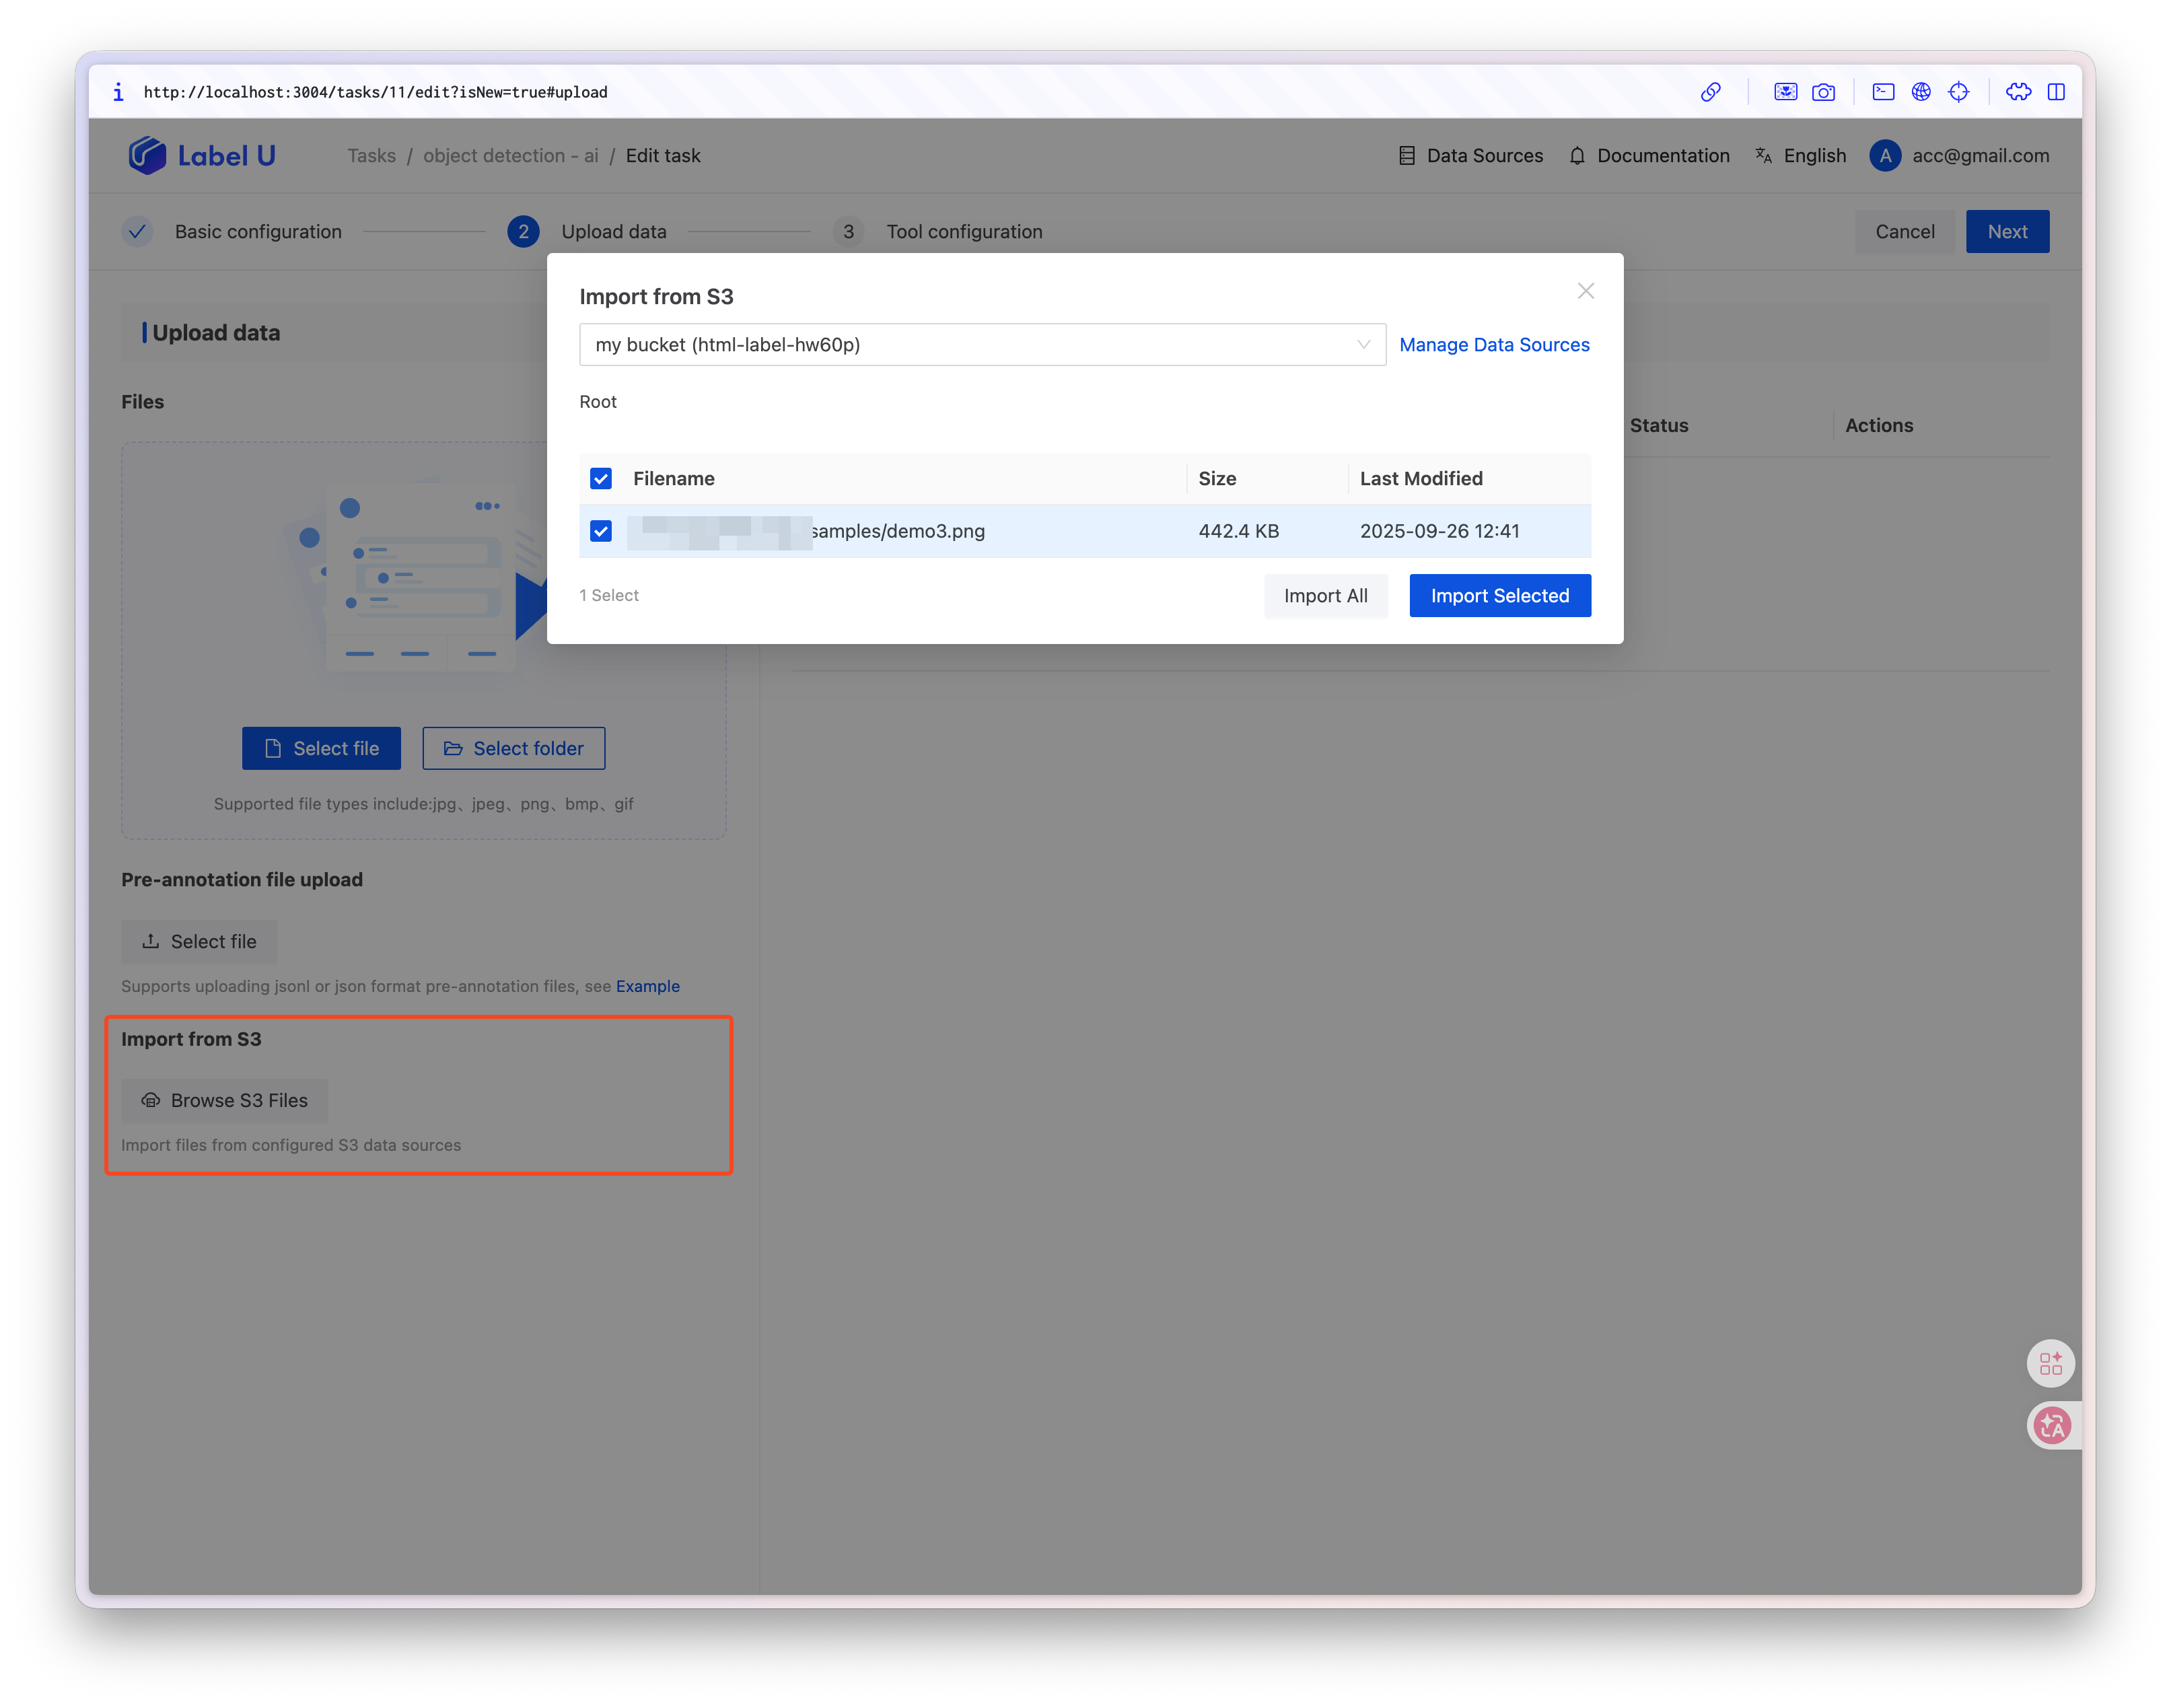Go to Tasks breadcrumb

tap(371, 155)
